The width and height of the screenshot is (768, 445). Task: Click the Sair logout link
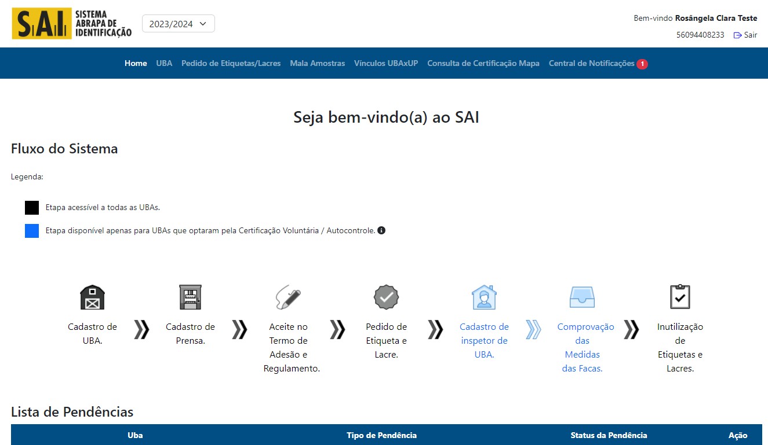[745, 35]
